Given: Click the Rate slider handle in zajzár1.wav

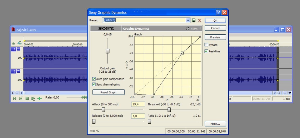Looking at the screenshot, I should 84,97.
